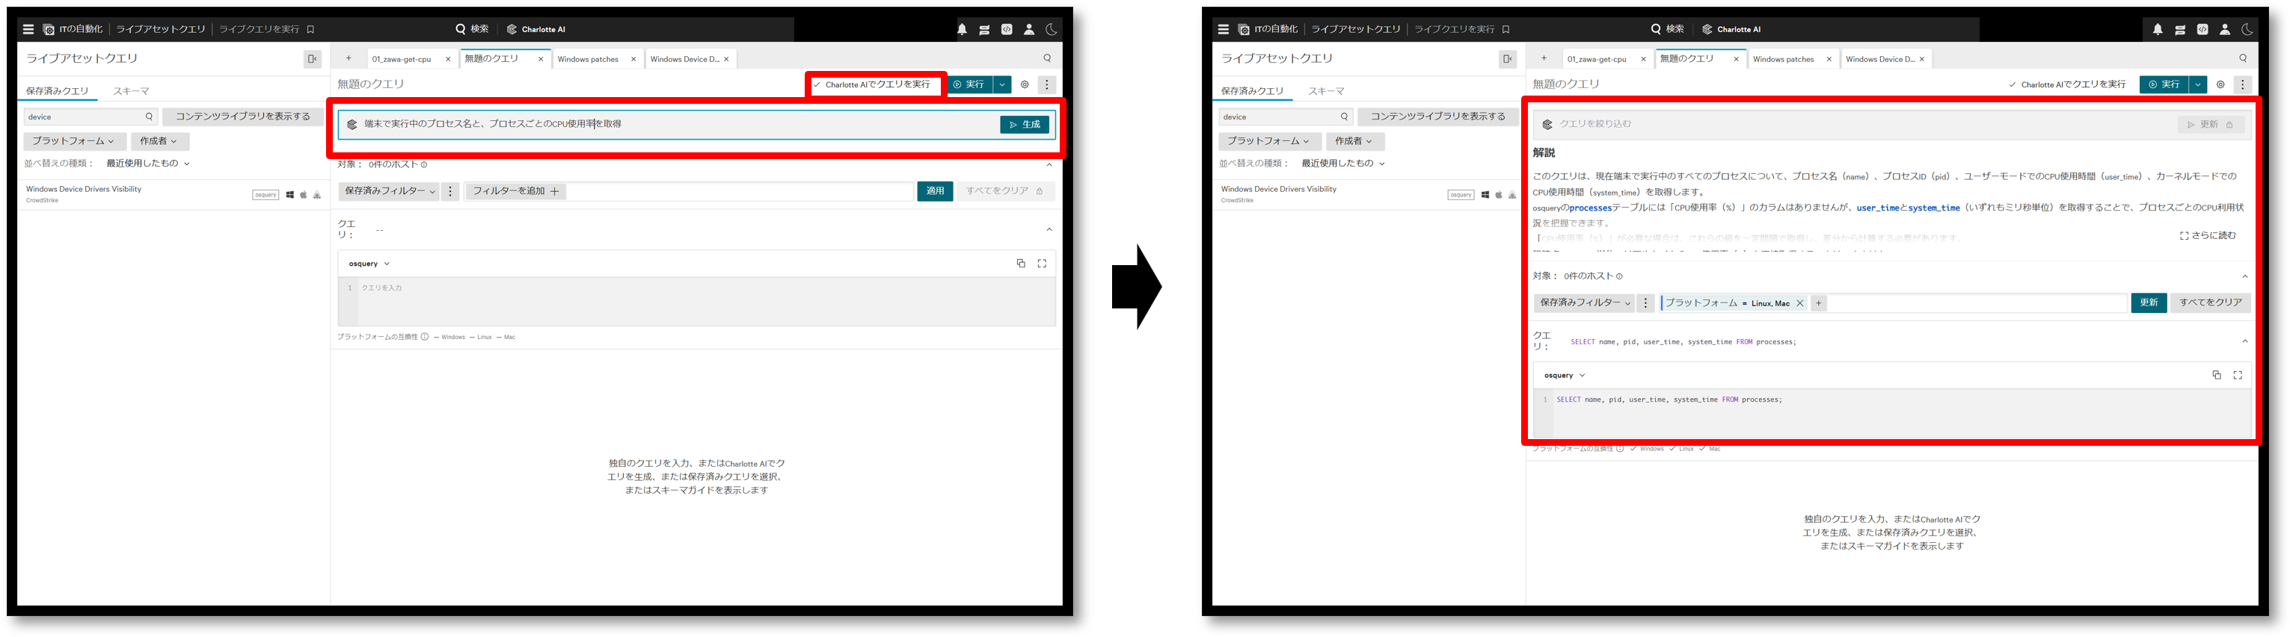The image size is (2290, 637).
Task: Copy query icon in right screenshot editor
Action: pos(2215,376)
